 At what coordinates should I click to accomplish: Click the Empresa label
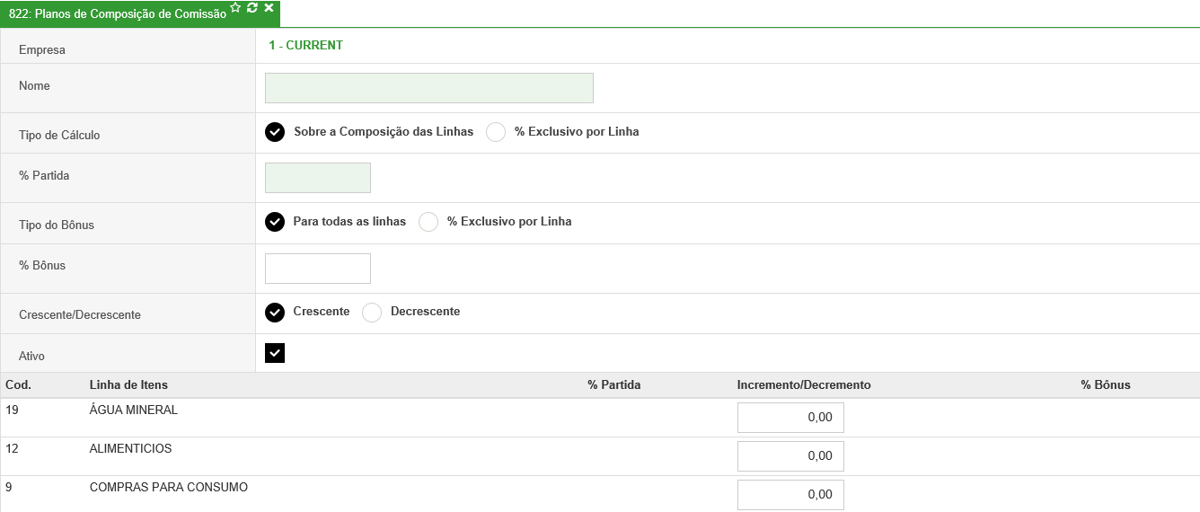(42, 50)
